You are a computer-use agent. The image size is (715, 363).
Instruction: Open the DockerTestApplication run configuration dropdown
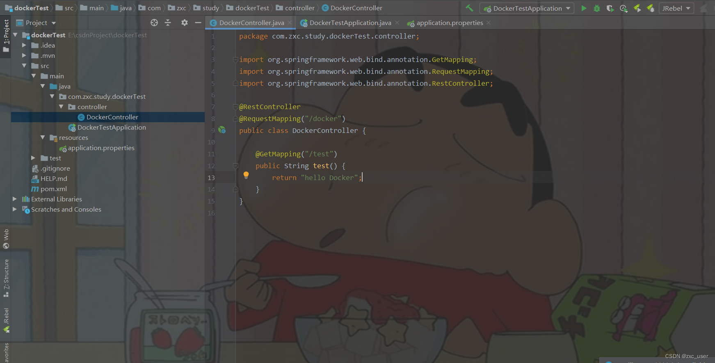527,8
